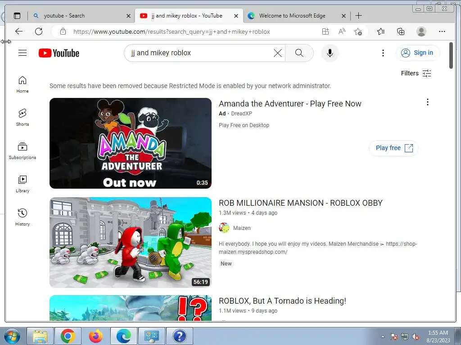Open Subscriptions in YouTube sidebar

pos(23,151)
